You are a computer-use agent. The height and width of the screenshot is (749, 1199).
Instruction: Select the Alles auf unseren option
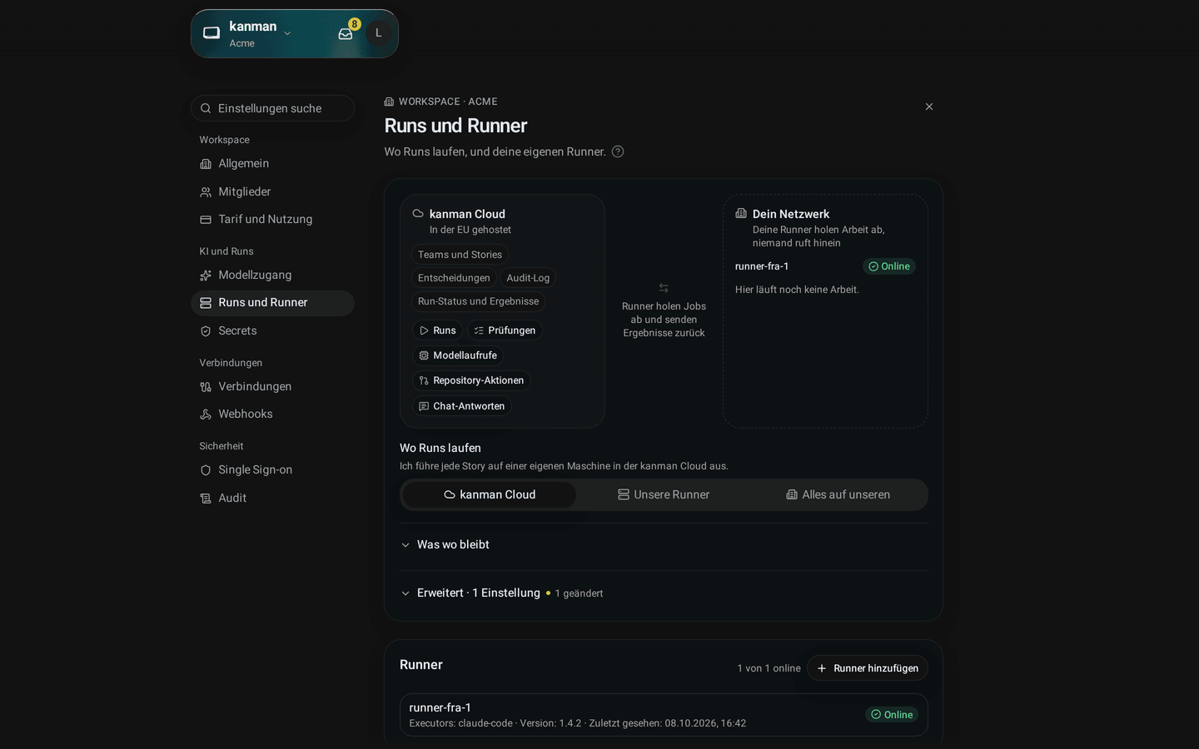pos(838,494)
